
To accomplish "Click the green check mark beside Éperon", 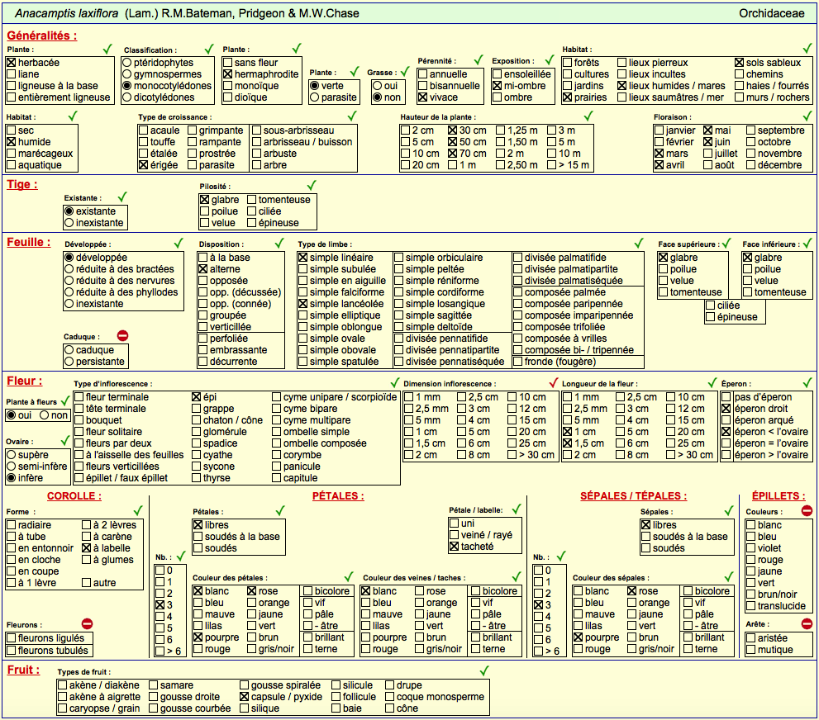I will click(807, 382).
